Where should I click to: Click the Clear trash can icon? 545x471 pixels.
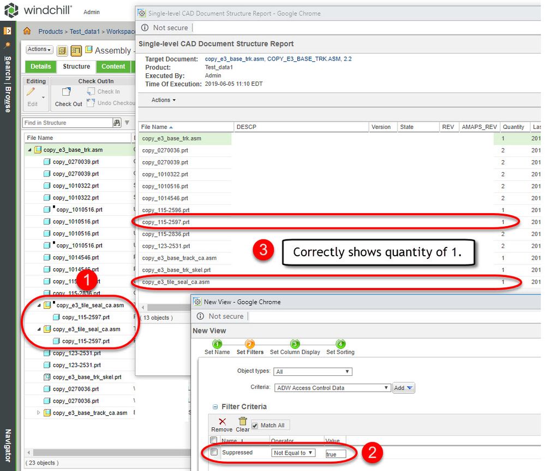coord(243,421)
